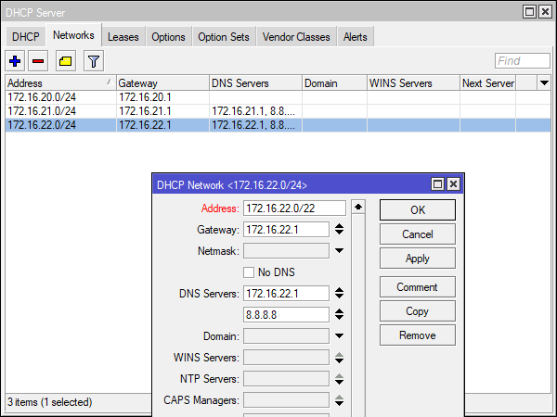The width and height of the screenshot is (557, 417).
Task: Click CAPS Managers up/down arrows
Action: tap(339, 400)
